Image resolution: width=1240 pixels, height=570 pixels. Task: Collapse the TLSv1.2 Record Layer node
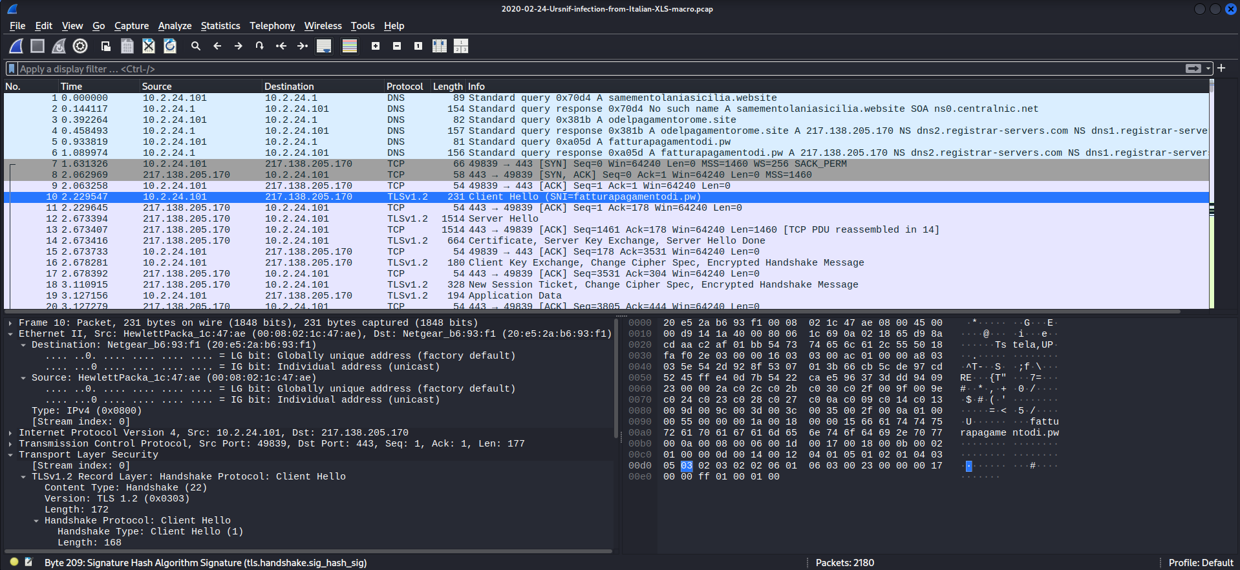point(23,477)
